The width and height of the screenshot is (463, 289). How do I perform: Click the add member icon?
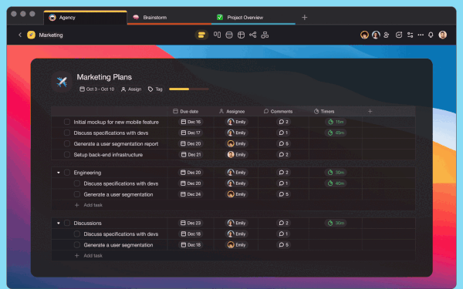[x=387, y=35]
